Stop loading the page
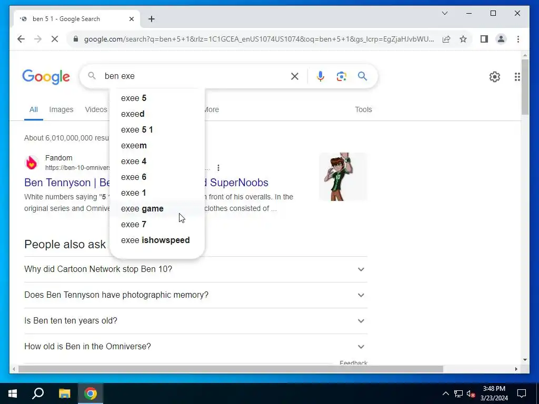Image resolution: width=539 pixels, height=404 pixels. [x=55, y=39]
